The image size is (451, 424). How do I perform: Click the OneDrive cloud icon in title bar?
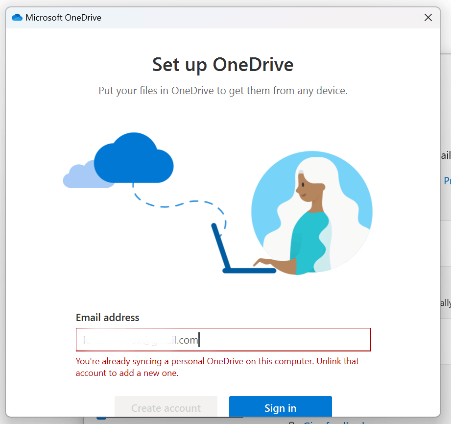[17, 18]
